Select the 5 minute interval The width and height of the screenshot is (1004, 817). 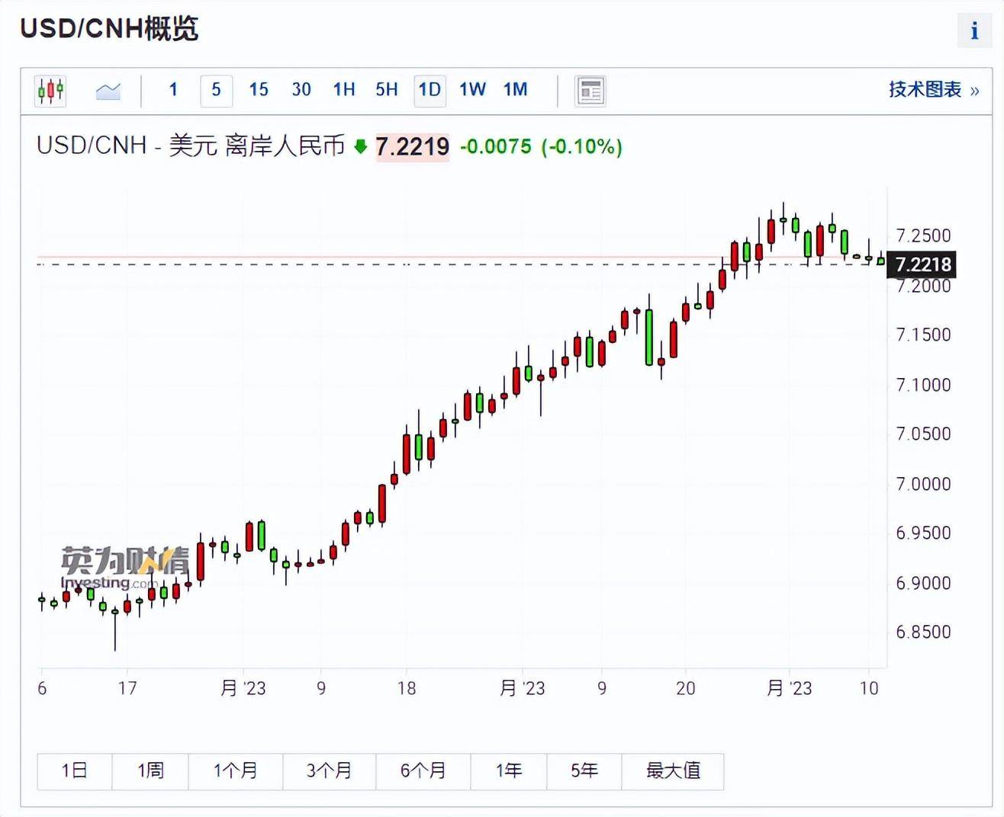pos(216,91)
